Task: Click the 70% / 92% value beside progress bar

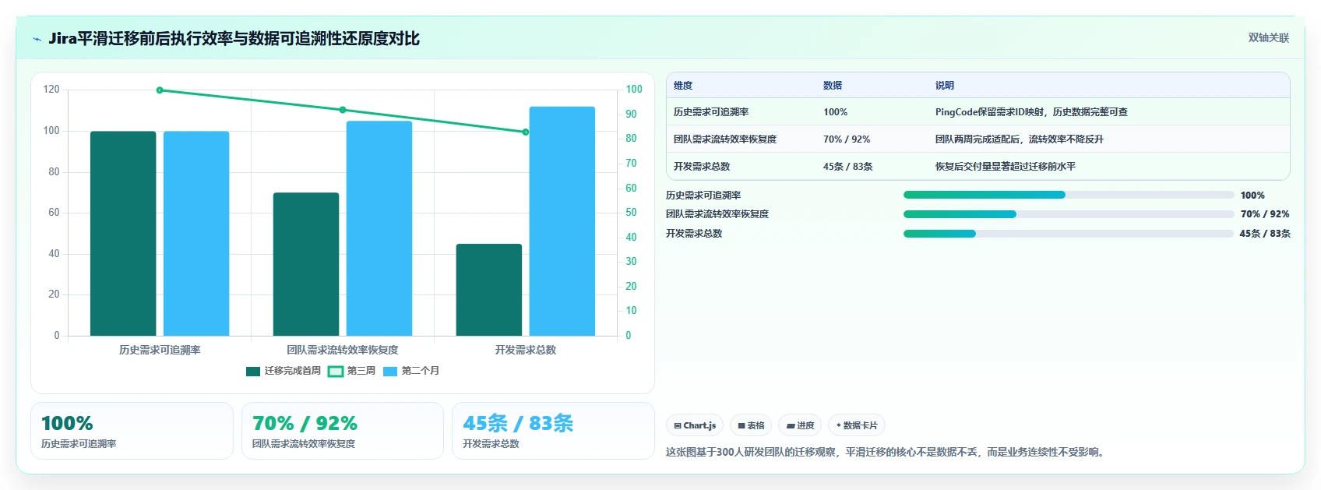Action: tap(1265, 214)
